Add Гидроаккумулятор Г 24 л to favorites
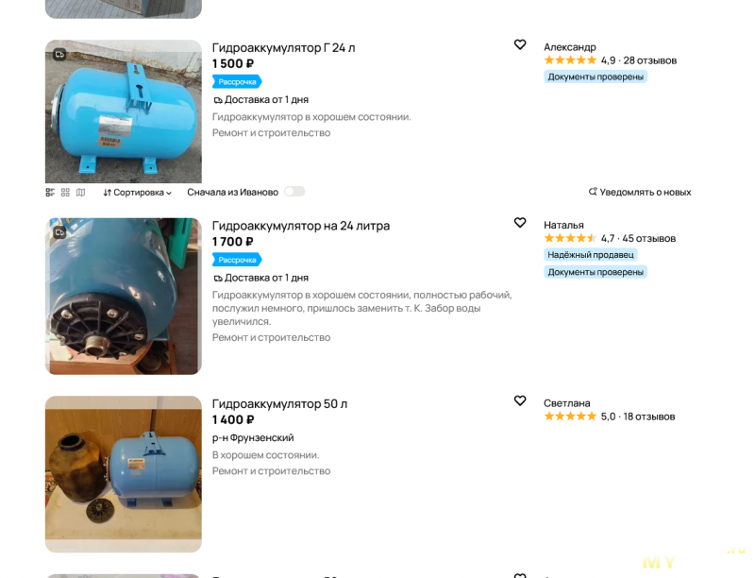The width and height of the screenshot is (755, 578). (520, 44)
